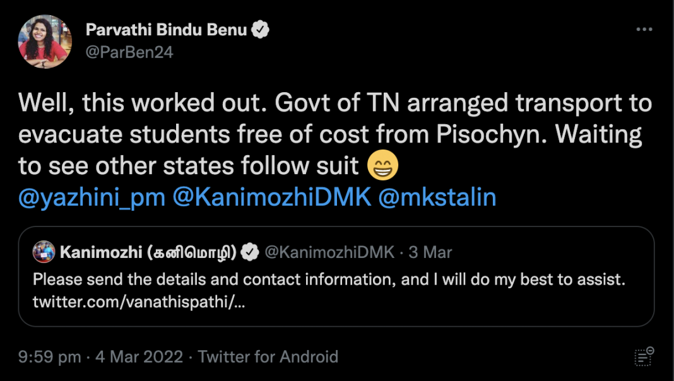Open the @yazhini_pm mention
Image resolution: width=674 pixels, height=381 pixels.
pos(92,197)
